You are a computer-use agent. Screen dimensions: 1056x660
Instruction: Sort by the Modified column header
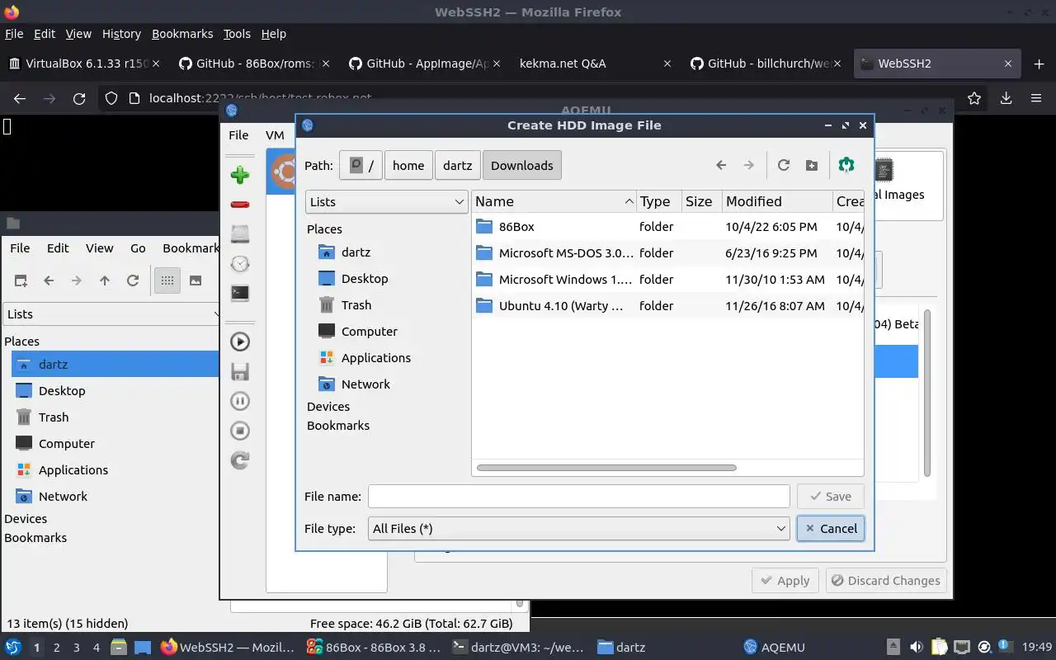pos(777,201)
